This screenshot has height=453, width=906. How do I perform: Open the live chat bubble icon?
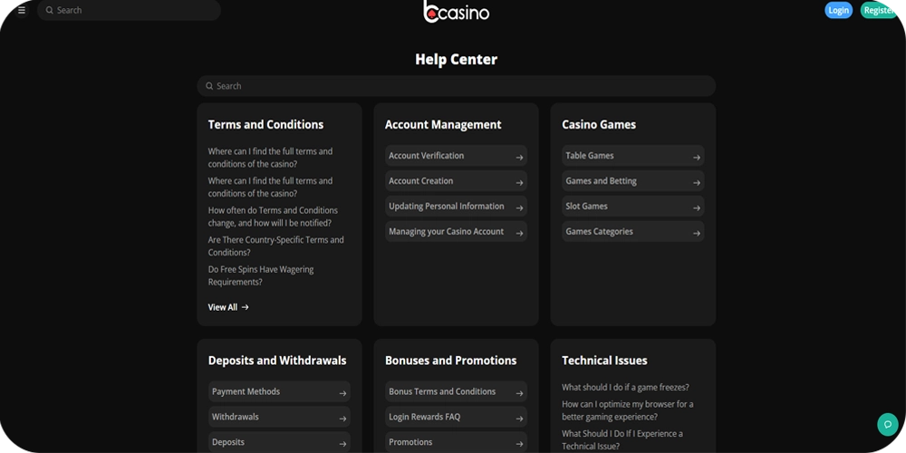pyautogui.click(x=887, y=424)
